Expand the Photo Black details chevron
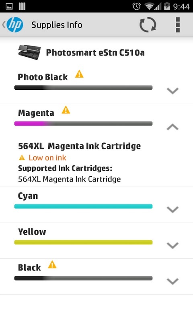The height and width of the screenshot is (322, 193). (x=173, y=91)
